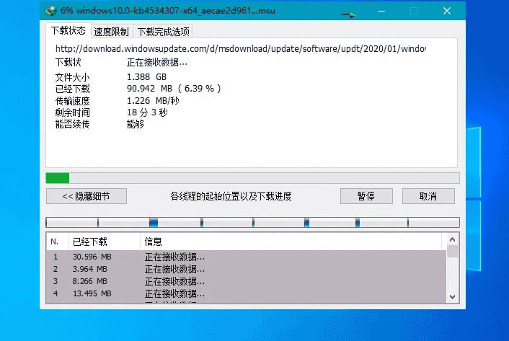Switch to the 下载状态 tab
Image resolution: width=509 pixels, height=341 pixels.
(x=68, y=31)
